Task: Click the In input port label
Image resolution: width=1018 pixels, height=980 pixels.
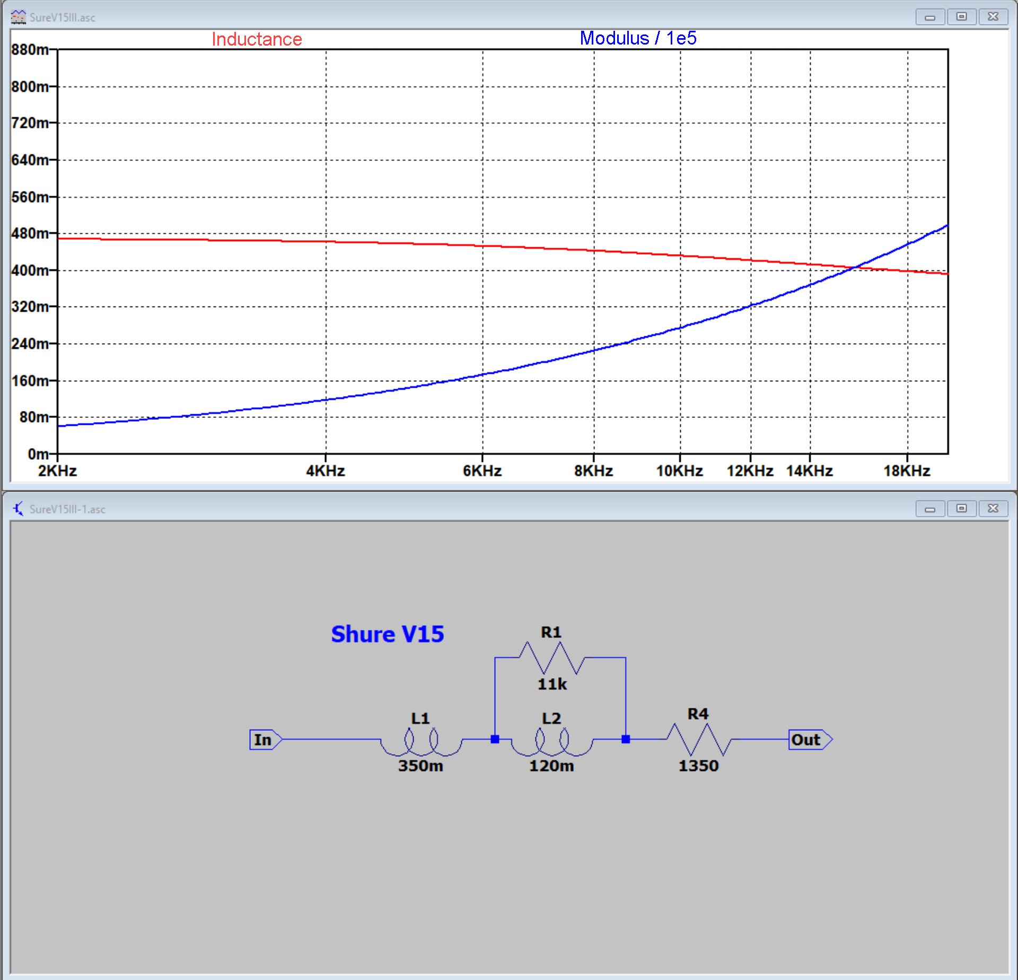Action: coord(266,739)
